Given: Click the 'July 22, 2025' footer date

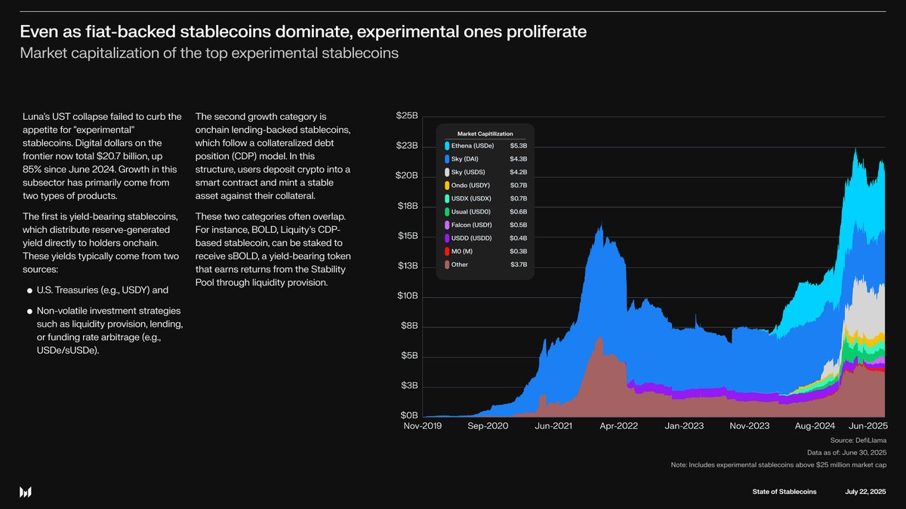Looking at the screenshot, I should pos(866,492).
